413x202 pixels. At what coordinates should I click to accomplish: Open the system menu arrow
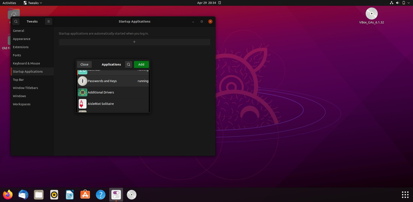[x=409, y=3]
